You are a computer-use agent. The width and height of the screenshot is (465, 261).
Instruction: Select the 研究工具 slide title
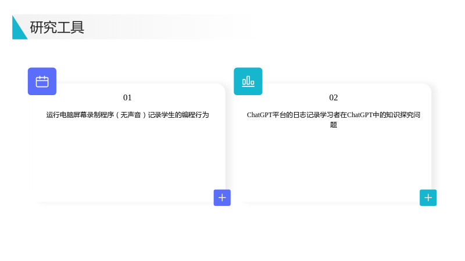[57, 27]
